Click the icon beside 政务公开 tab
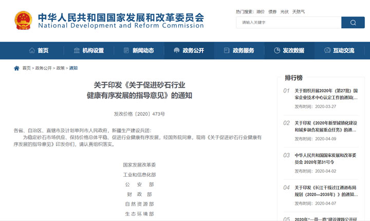This screenshot has width=370, height=221. 177,50
